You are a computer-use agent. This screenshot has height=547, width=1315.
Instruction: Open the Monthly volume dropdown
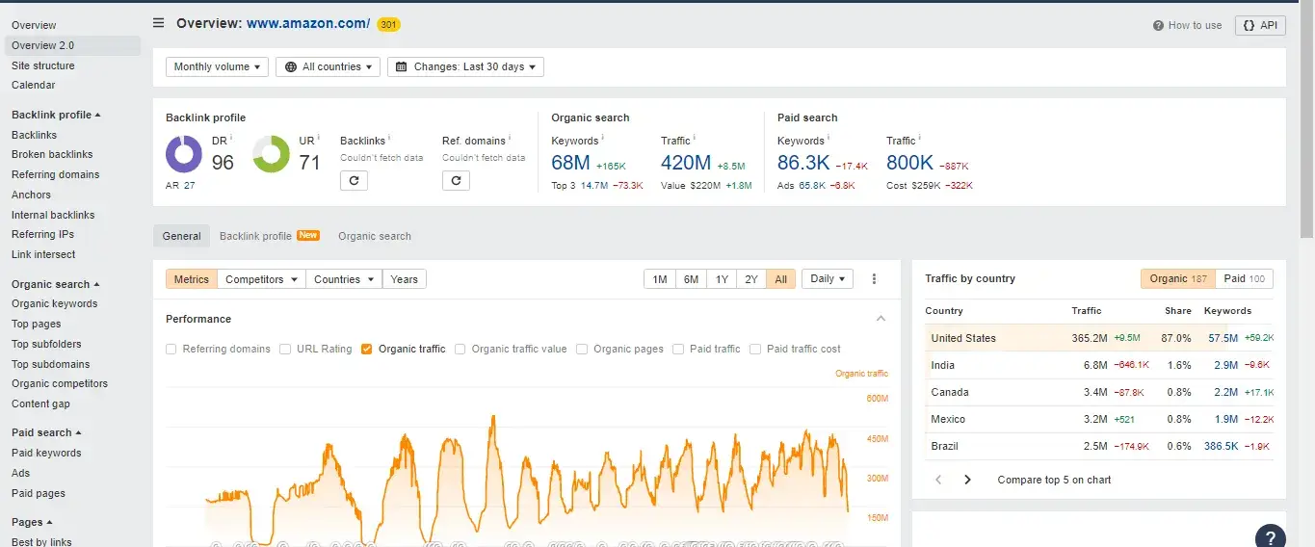(x=218, y=66)
